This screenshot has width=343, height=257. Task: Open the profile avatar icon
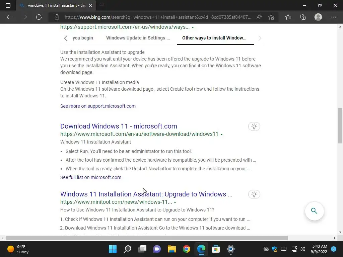[x=318, y=17]
